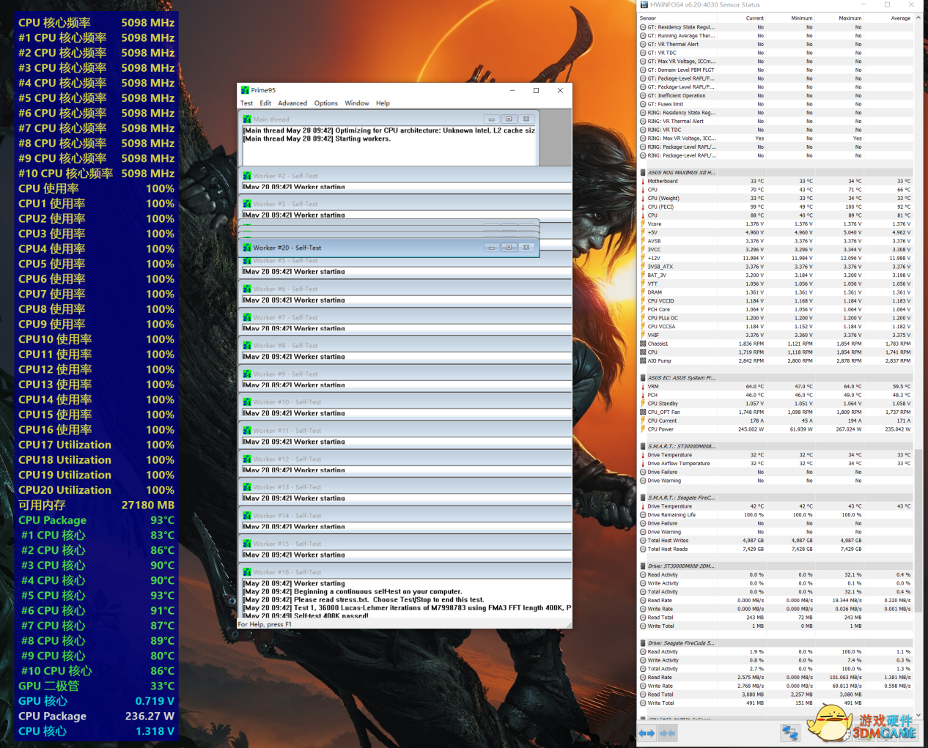Click the Drive: Seagate FireCuda group icon
This screenshot has height=748, width=928.
pos(643,643)
